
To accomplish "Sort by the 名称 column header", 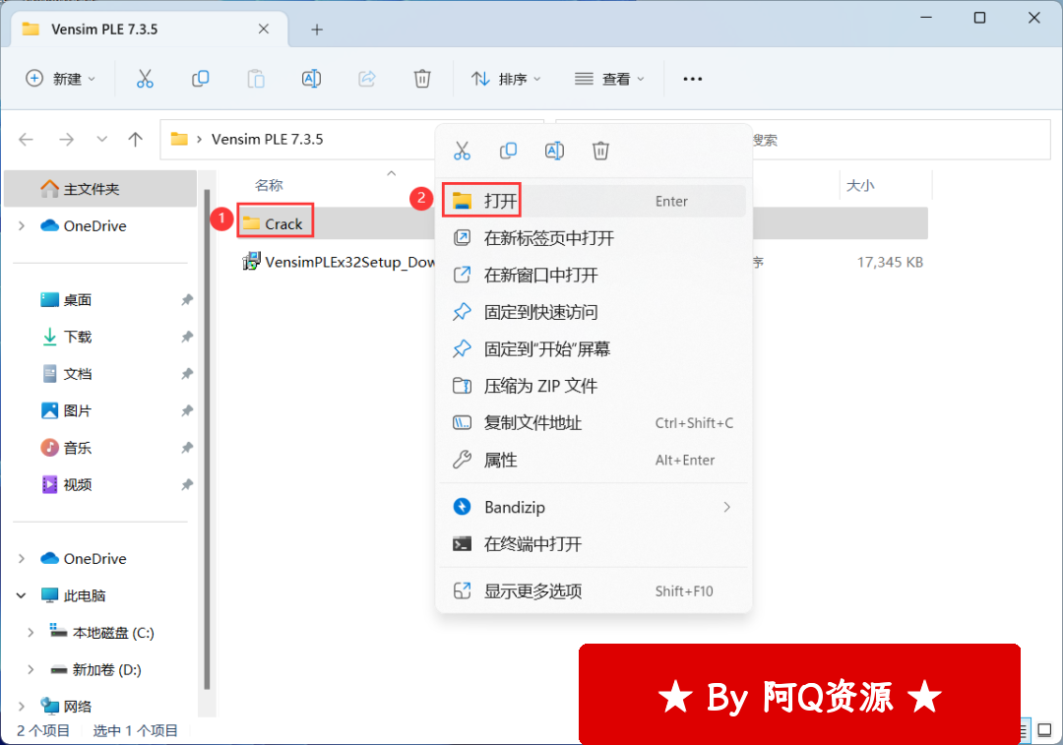I will point(269,185).
